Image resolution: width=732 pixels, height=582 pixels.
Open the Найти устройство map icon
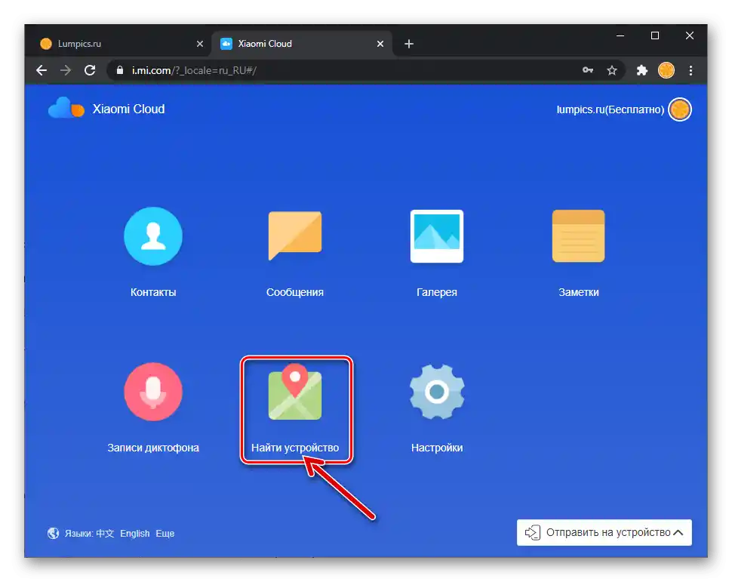point(295,392)
